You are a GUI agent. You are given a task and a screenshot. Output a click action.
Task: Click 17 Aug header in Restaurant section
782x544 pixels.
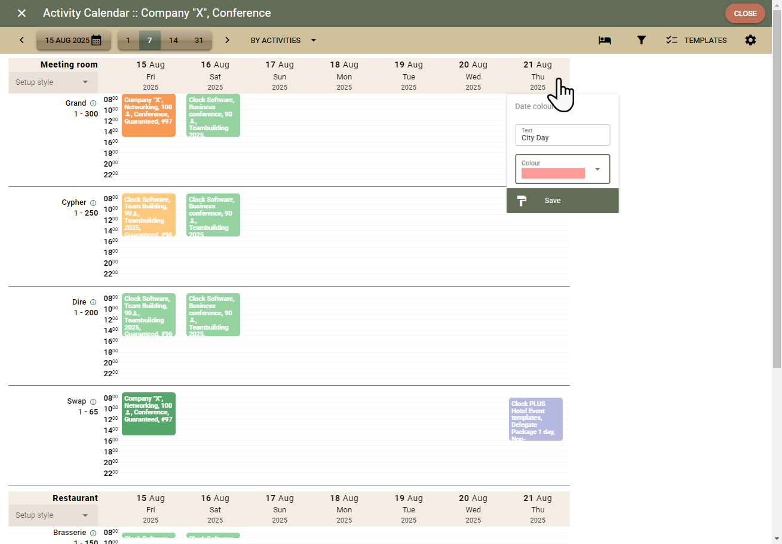point(280,509)
